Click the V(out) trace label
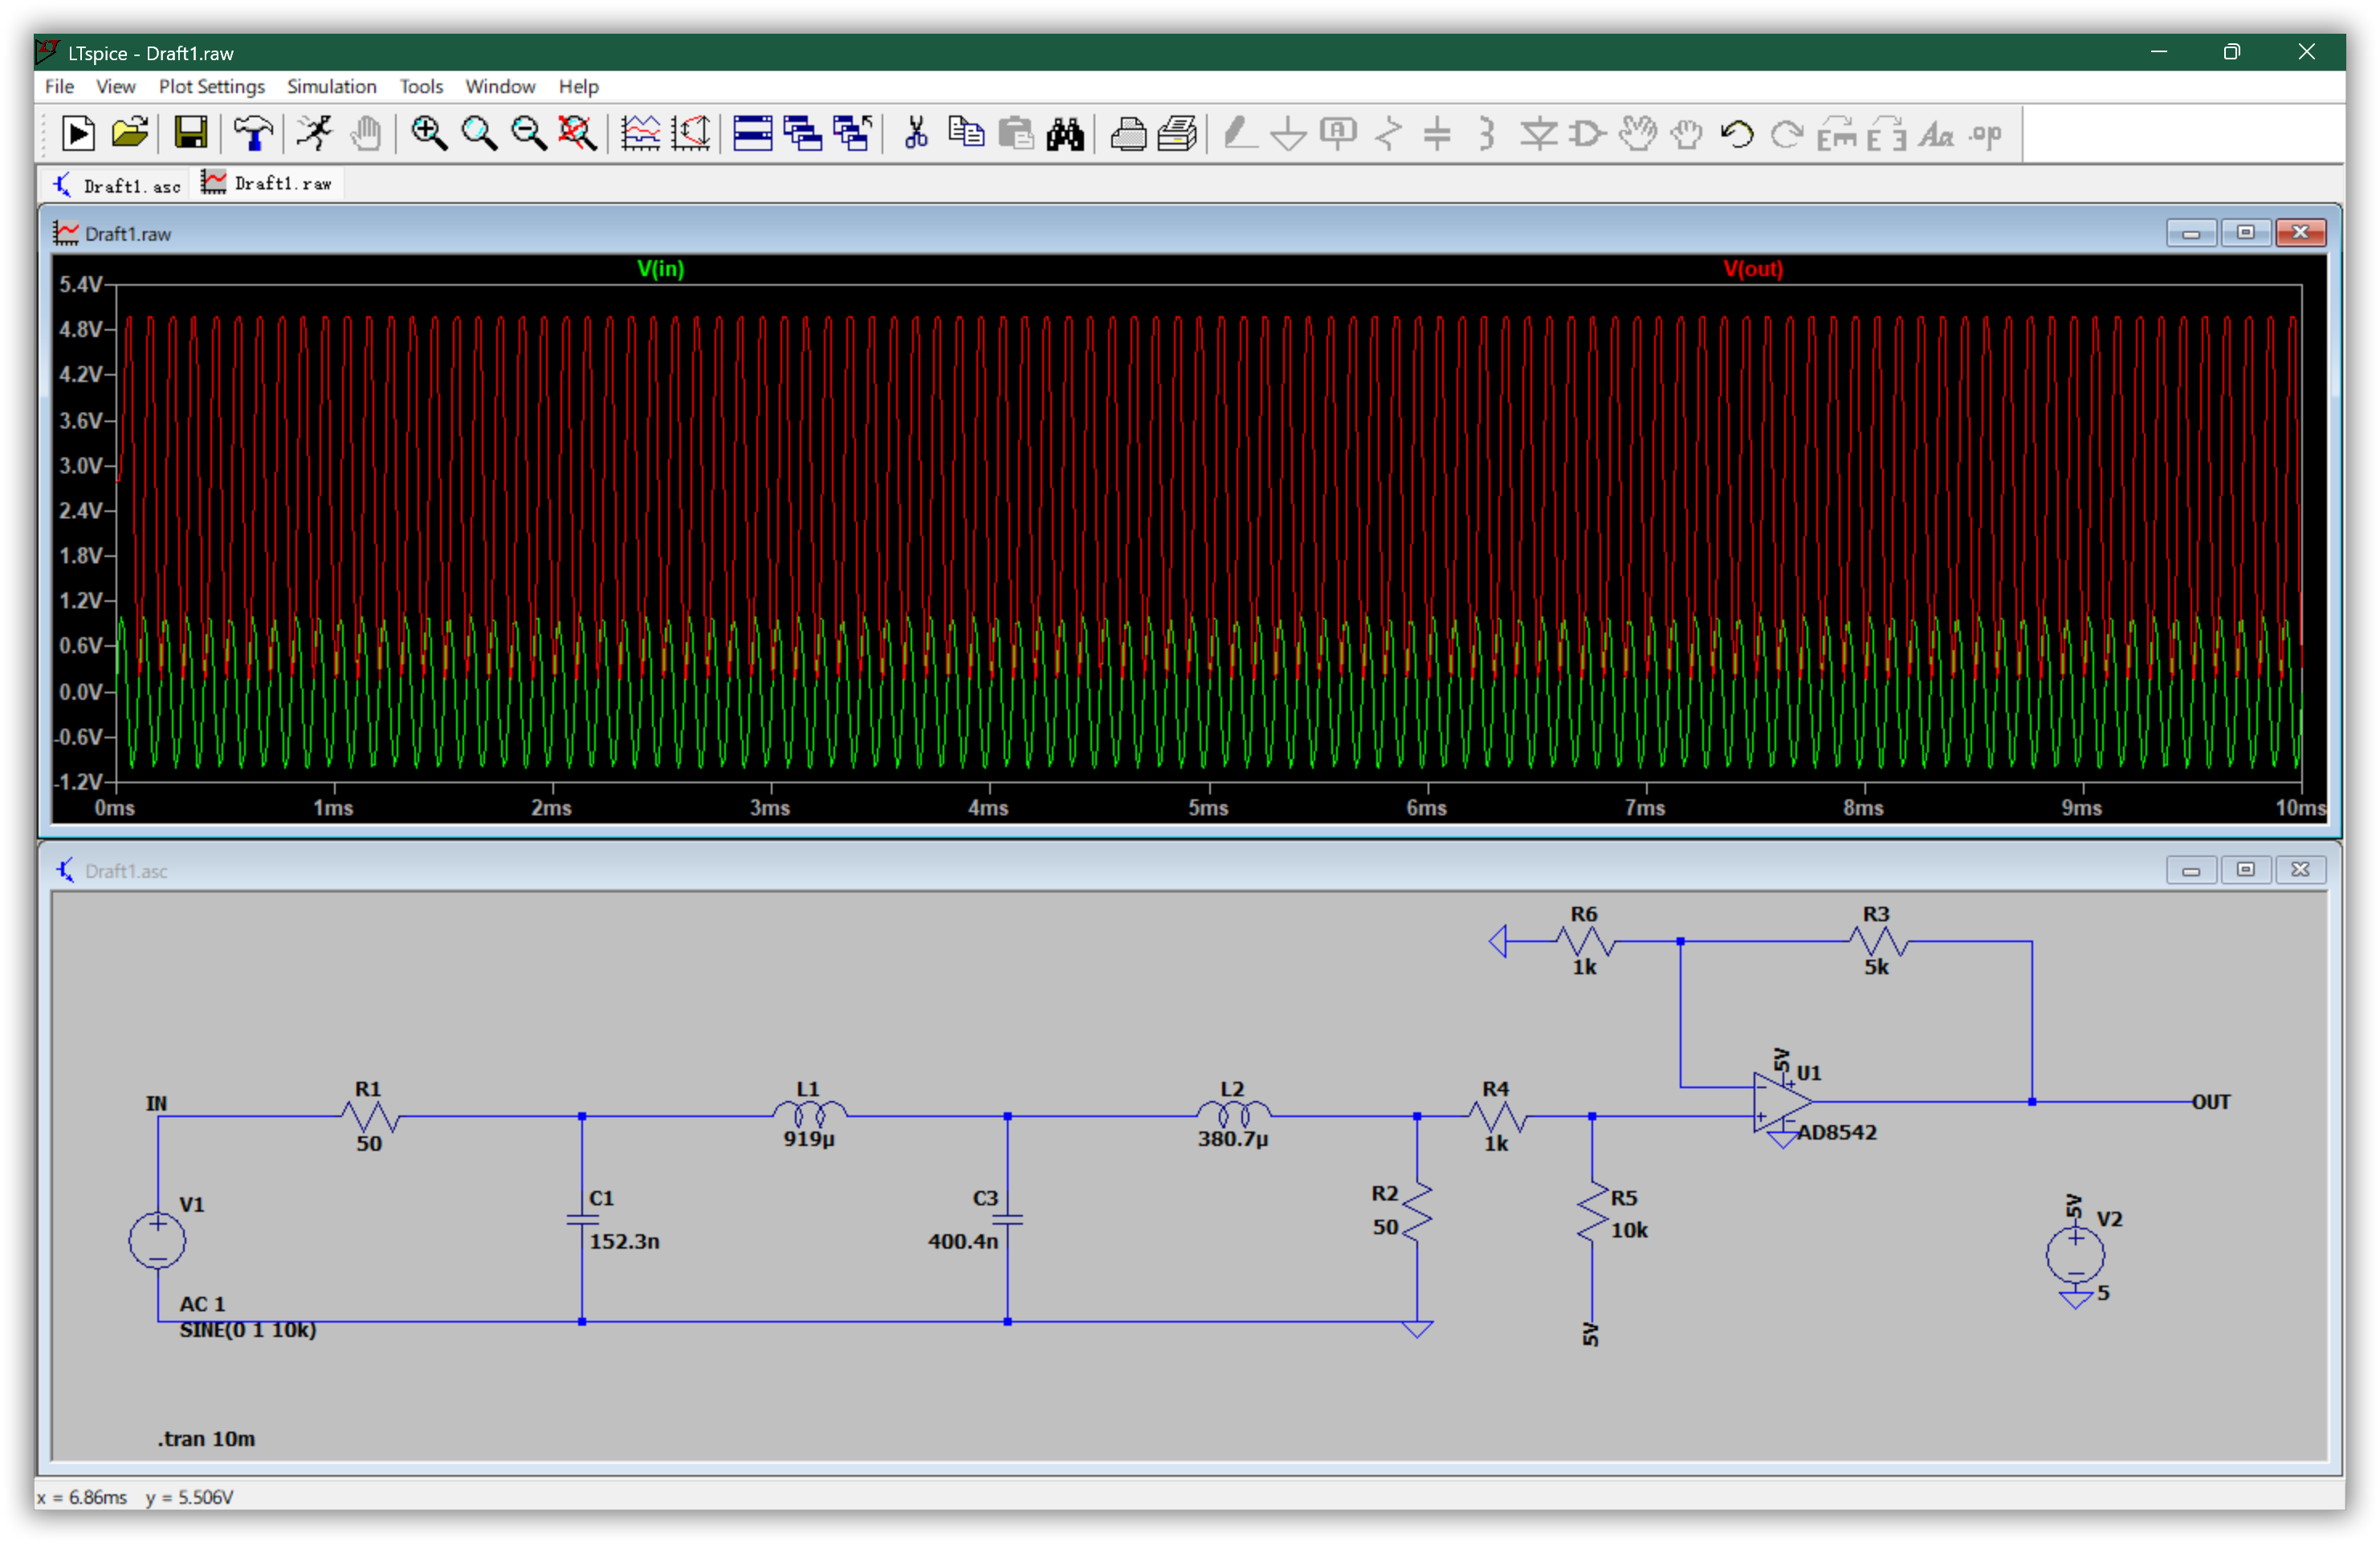This screenshot has height=1544, width=2380. (1752, 268)
